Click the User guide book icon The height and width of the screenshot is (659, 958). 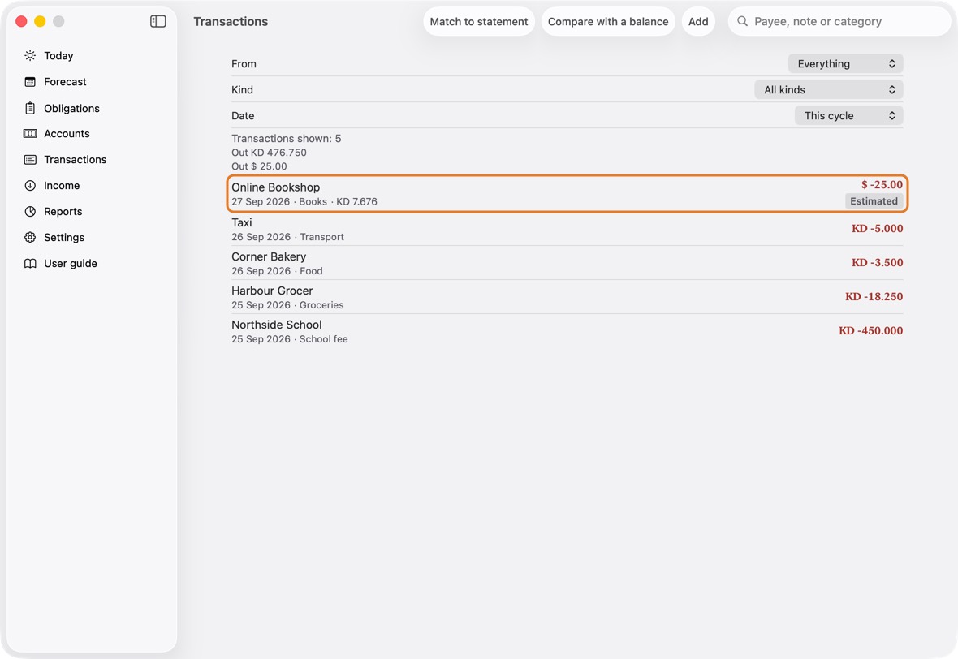30,263
